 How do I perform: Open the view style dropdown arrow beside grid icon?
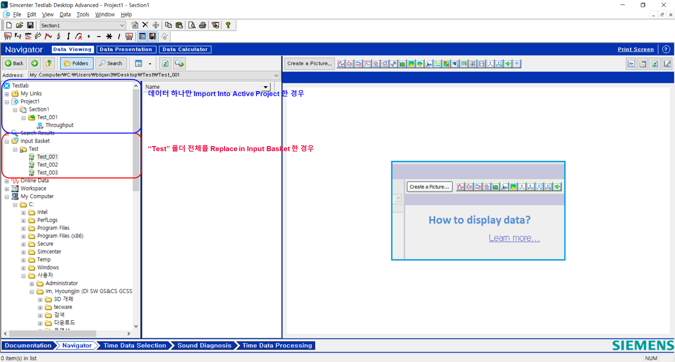(x=150, y=63)
